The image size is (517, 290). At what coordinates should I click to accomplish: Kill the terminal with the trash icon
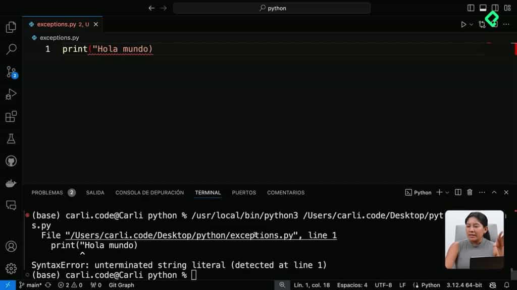(470, 192)
